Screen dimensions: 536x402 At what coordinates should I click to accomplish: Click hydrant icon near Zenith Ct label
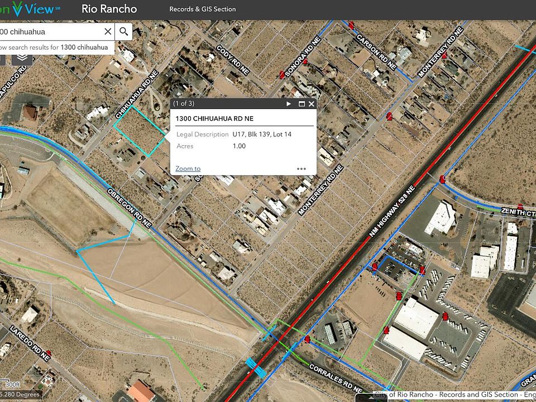520,207
